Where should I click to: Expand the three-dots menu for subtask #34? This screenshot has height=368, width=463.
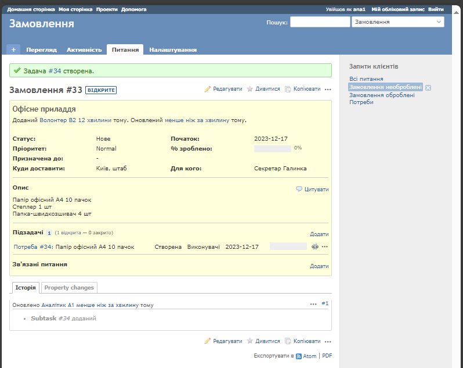tap(325, 246)
